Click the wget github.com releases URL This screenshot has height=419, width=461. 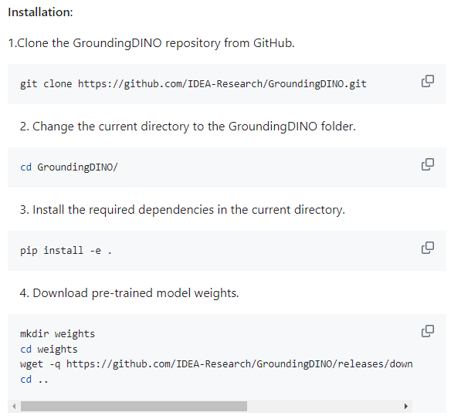239,364
